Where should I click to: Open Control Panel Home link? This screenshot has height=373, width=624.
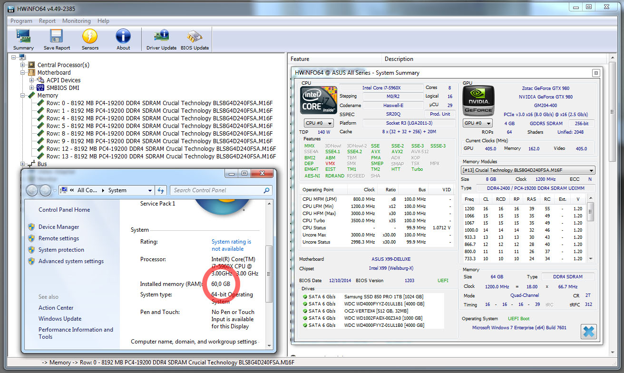pos(64,210)
